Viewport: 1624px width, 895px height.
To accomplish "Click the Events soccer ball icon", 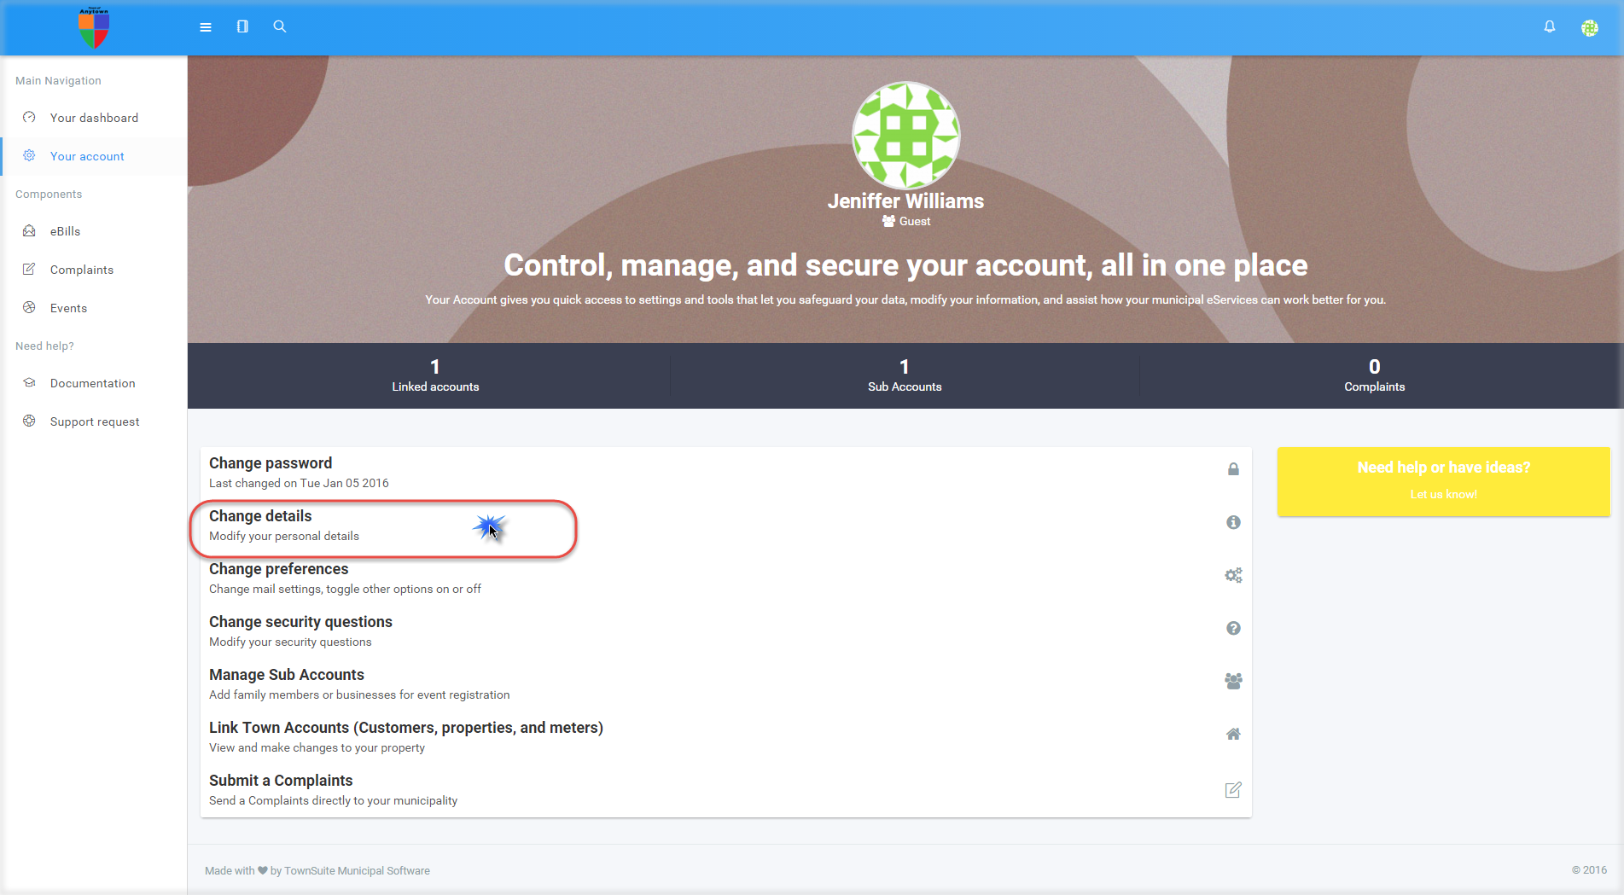I will (29, 307).
